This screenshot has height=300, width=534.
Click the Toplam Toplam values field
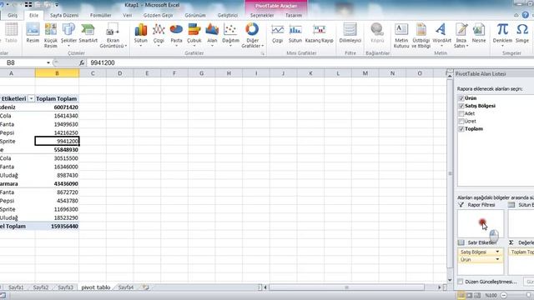click(x=521, y=252)
